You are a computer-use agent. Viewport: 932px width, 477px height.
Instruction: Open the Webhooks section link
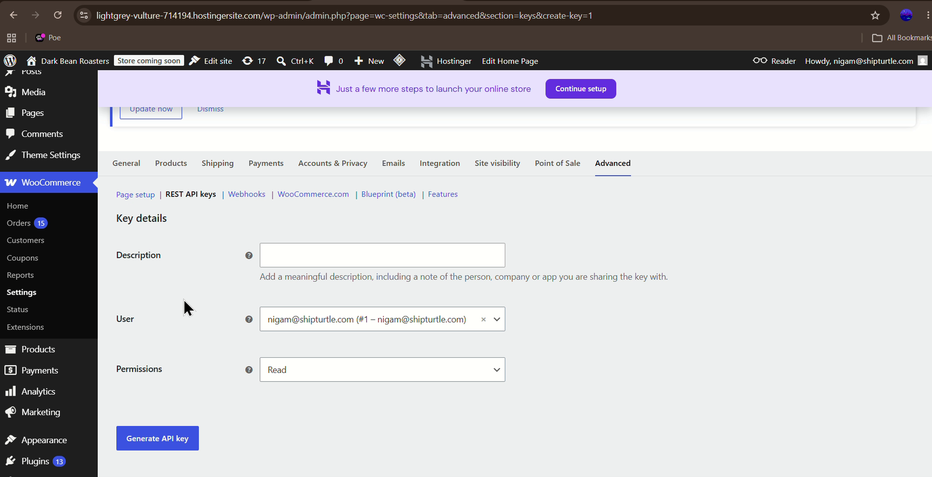coord(246,194)
